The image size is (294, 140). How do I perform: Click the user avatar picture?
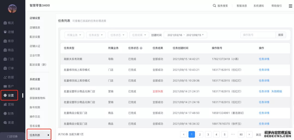coord(12,9)
